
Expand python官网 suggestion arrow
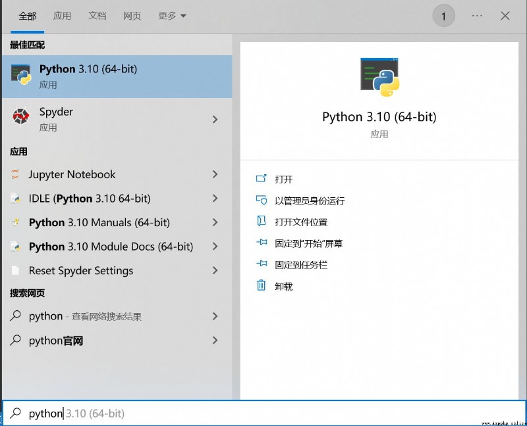[215, 341]
